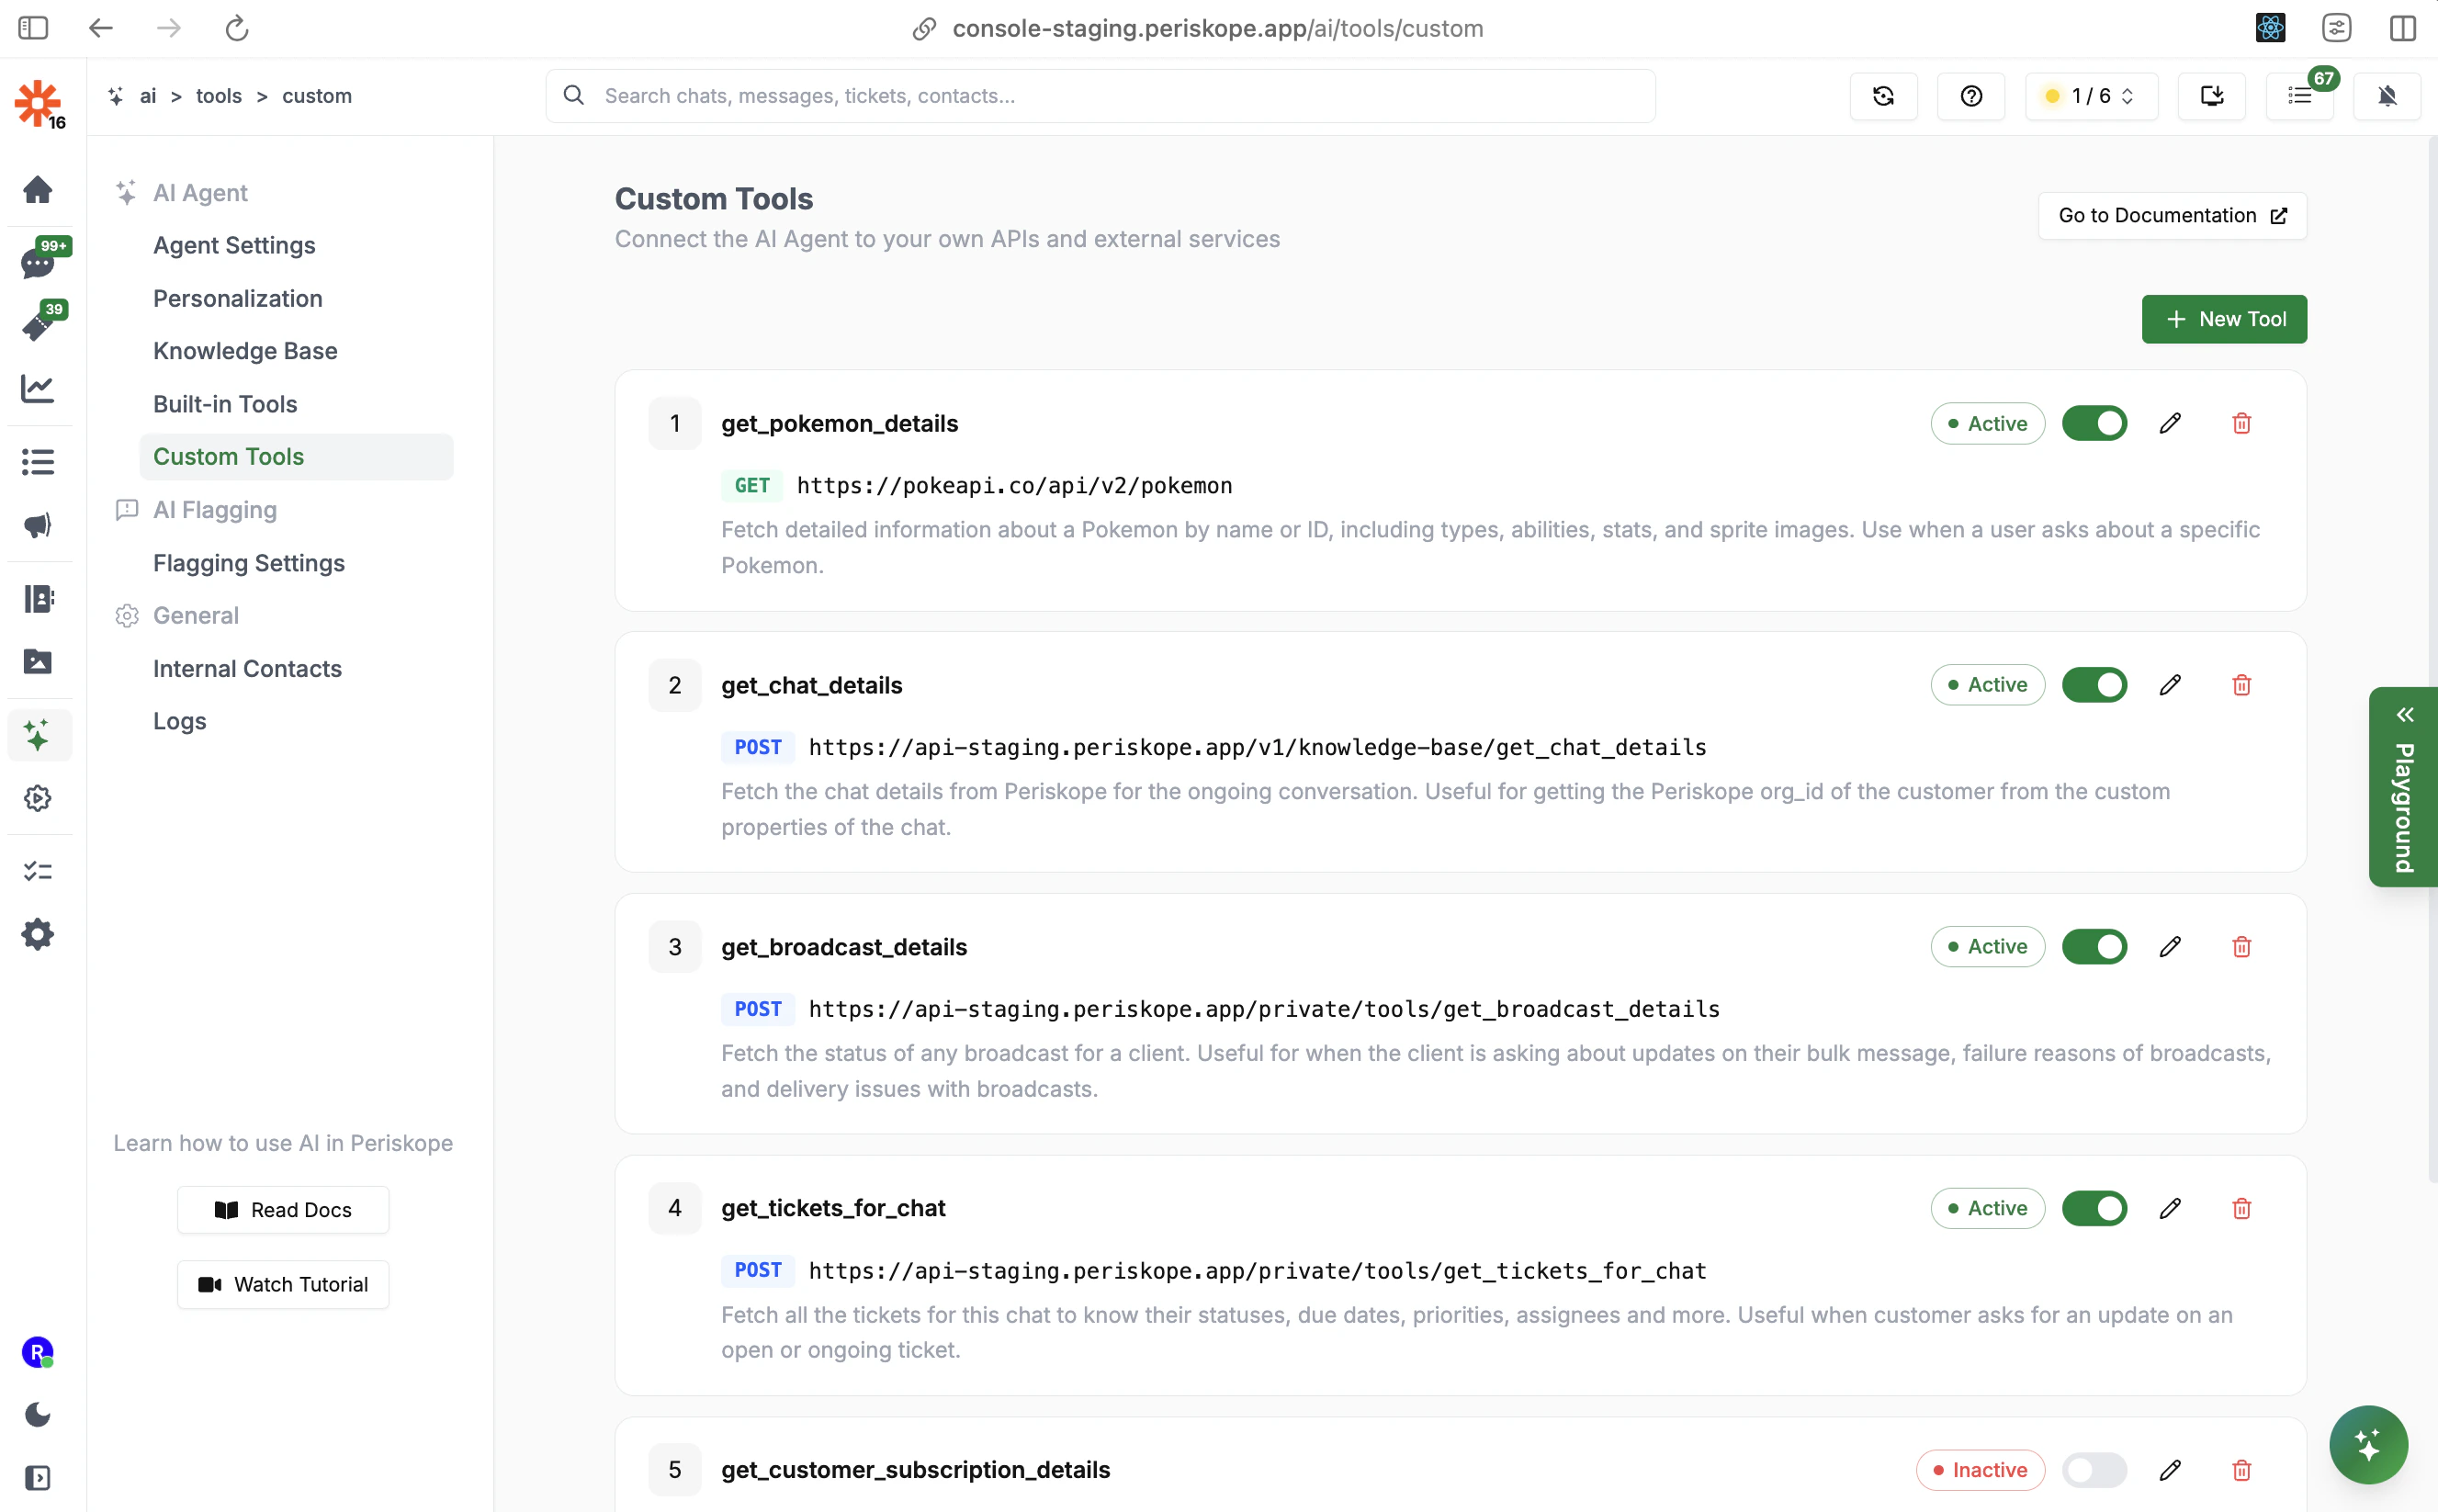This screenshot has height=1512, width=2438.
Task: Delete get_tickets_for_chat tool
Action: click(2242, 1208)
